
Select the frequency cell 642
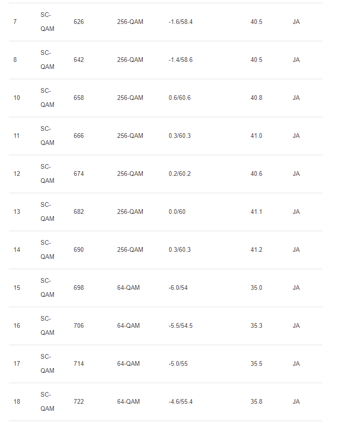[x=79, y=60]
